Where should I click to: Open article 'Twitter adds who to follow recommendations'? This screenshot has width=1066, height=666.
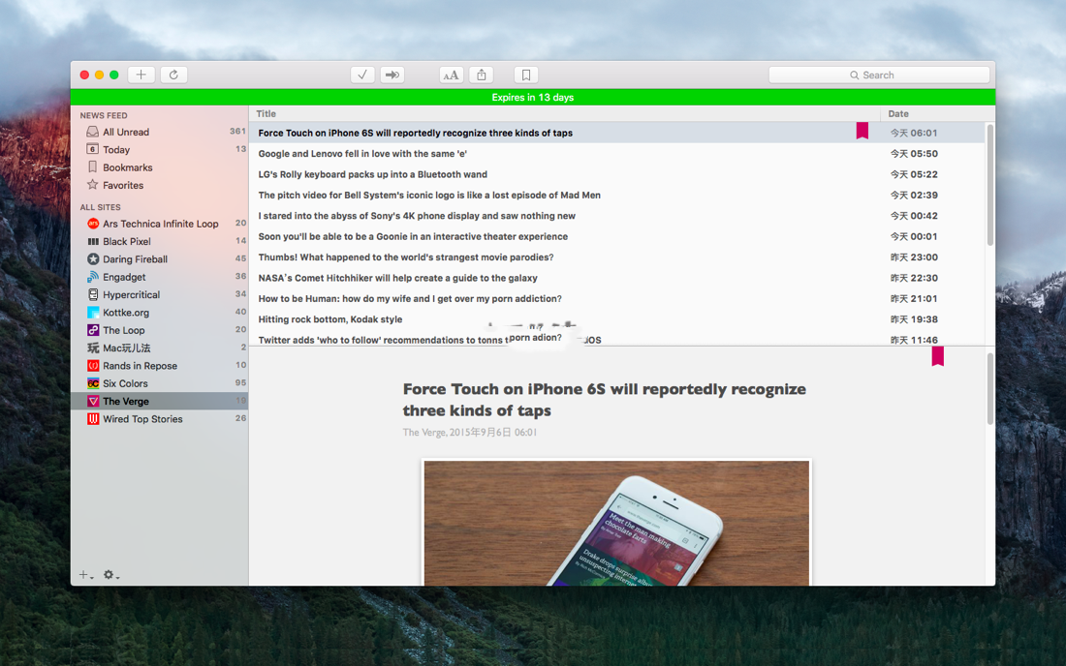[x=429, y=340]
